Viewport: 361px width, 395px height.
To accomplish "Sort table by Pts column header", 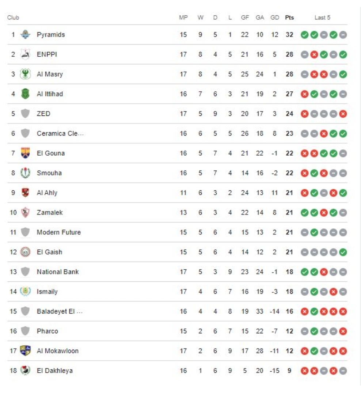I will click(289, 18).
